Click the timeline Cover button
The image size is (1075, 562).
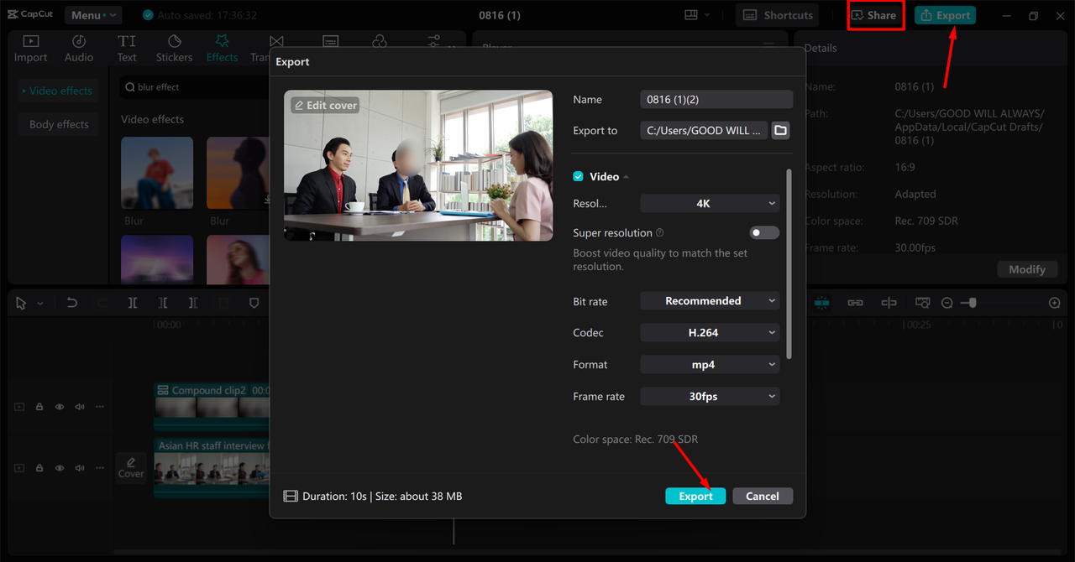tap(131, 467)
